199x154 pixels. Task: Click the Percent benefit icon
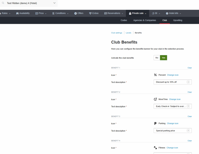155,75
